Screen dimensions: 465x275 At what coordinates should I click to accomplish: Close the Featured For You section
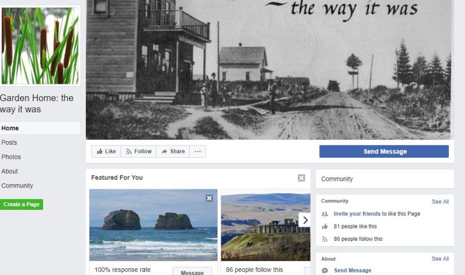(301, 178)
